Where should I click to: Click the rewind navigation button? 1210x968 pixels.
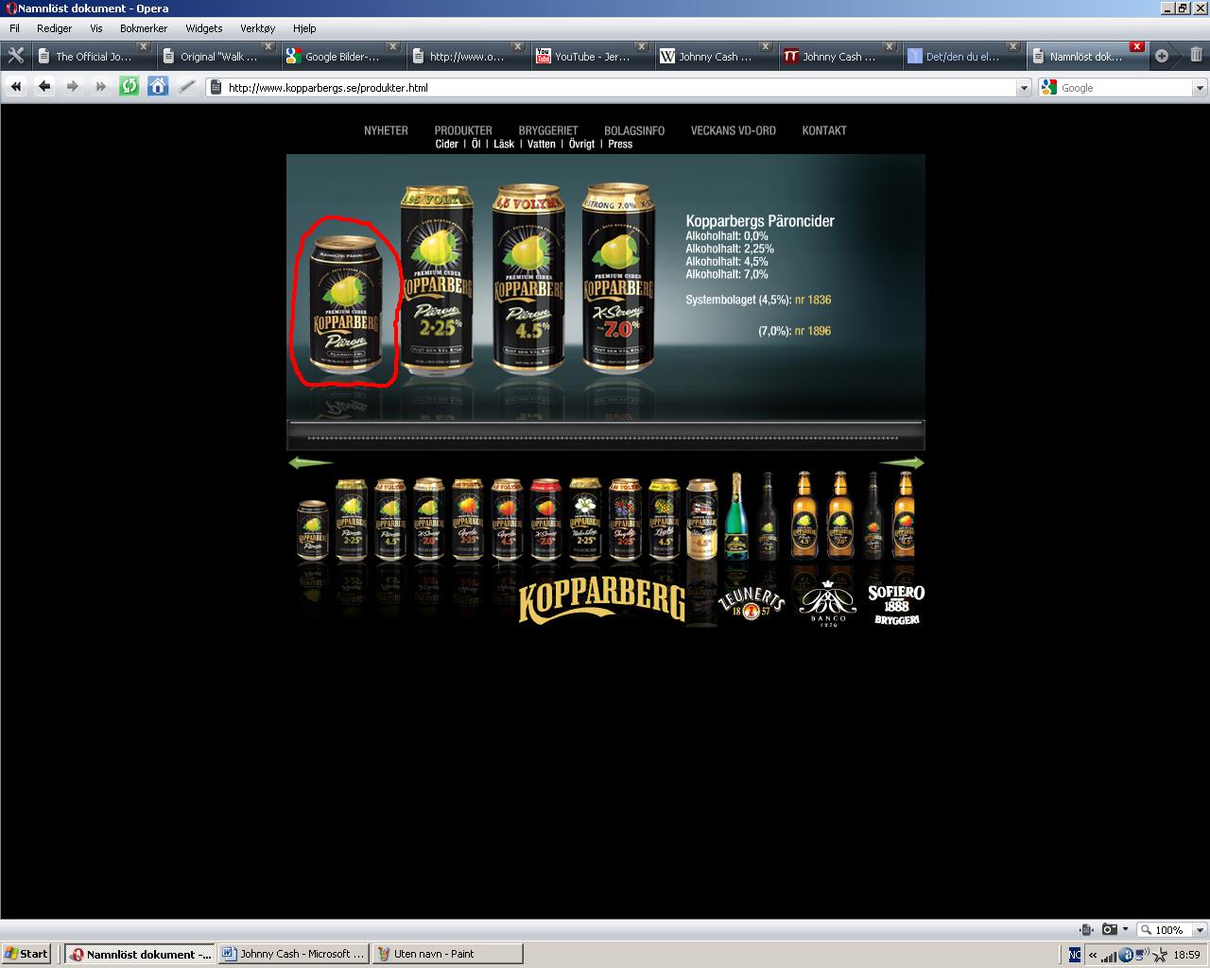16,87
